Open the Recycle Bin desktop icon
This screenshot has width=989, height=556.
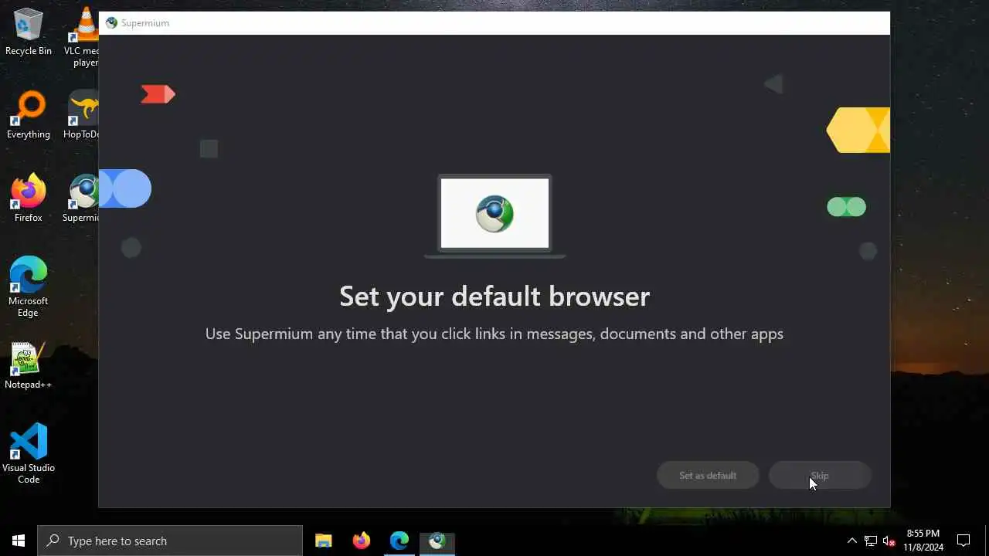pos(29,32)
